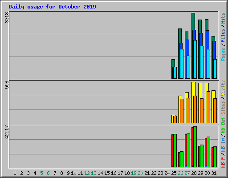228x178 pixels.
Task: Click day 9 on the x-axis
Action: click(x=68, y=173)
